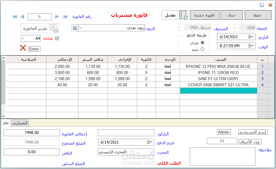Click total 2,198.00 cell
The width and height of the screenshot is (276, 169).
[62, 79]
